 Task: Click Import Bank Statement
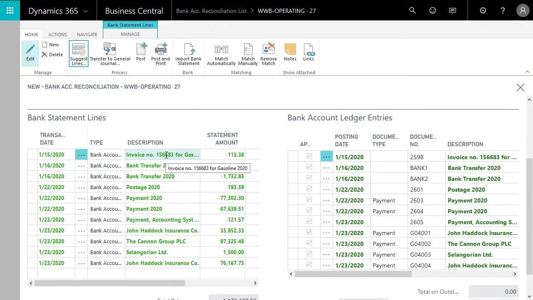[188, 54]
